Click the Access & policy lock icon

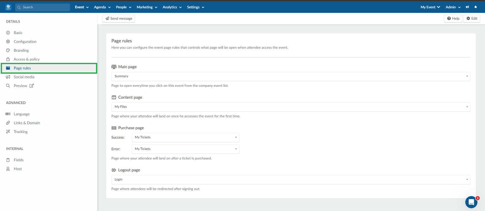pos(8,59)
